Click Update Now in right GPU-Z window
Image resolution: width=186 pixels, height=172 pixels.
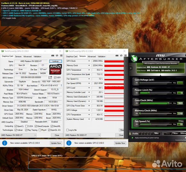coord(120,143)
